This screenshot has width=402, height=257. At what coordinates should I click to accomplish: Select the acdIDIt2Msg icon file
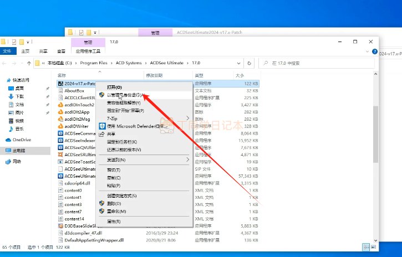[60, 119]
